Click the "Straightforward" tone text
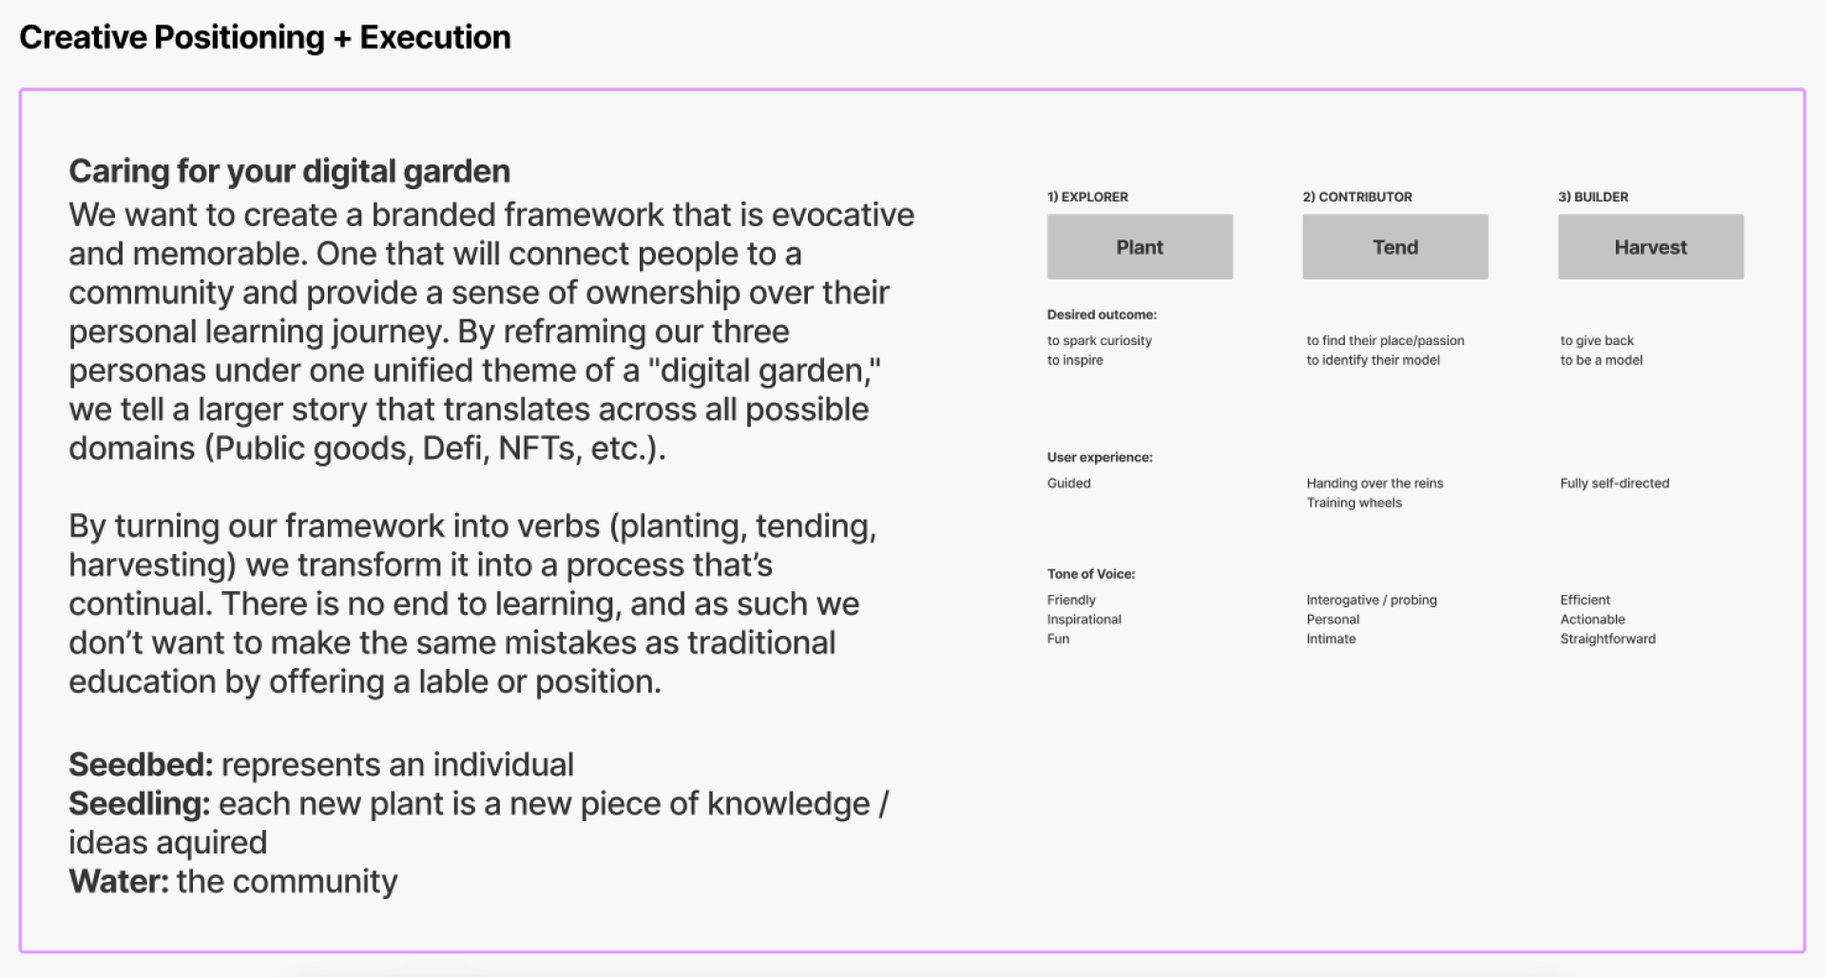Image resolution: width=1825 pixels, height=977 pixels. click(1607, 639)
